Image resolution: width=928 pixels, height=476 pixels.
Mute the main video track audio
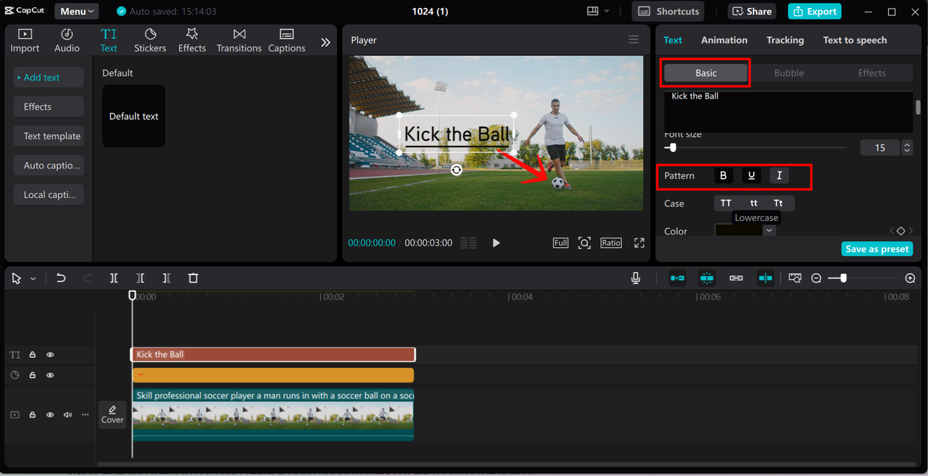point(67,415)
